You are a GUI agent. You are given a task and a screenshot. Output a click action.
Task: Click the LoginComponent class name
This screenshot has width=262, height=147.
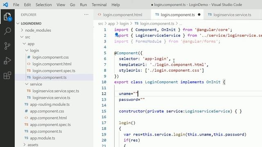[x=161, y=82]
